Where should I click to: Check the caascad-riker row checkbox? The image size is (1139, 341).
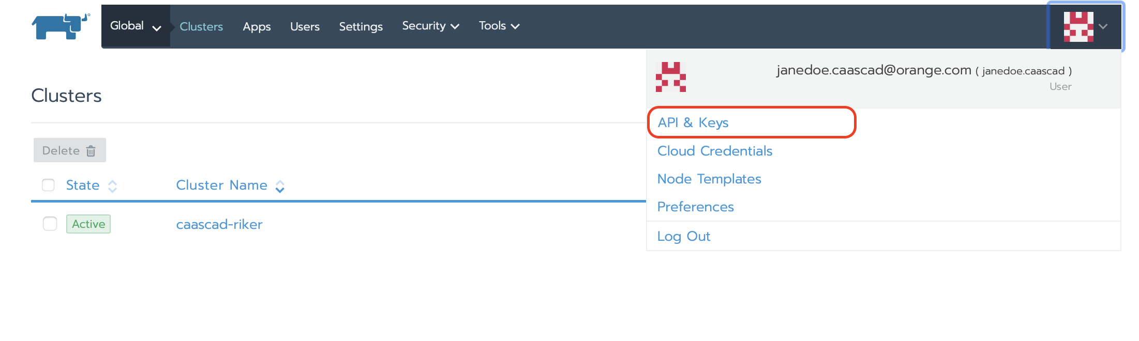point(50,224)
